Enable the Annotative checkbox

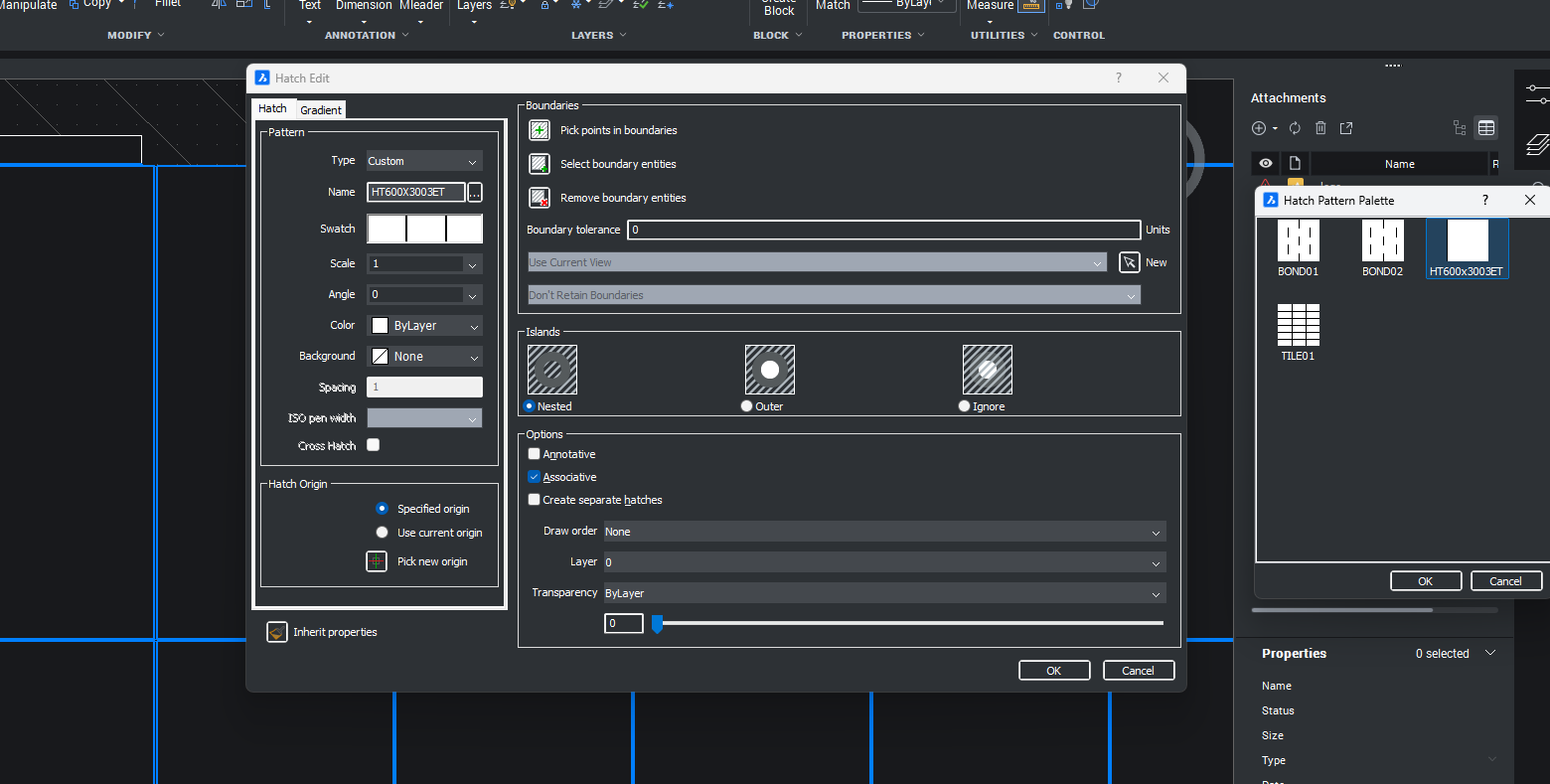click(535, 454)
